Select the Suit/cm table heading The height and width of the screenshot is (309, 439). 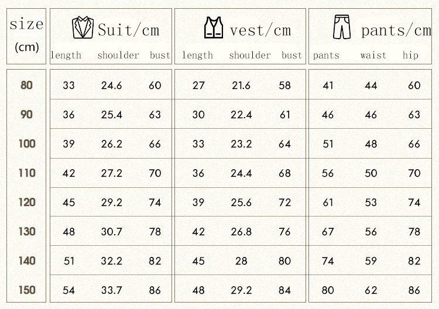tap(128, 30)
